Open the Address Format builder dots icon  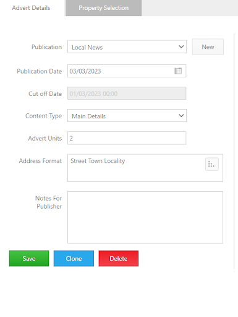tap(212, 164)
